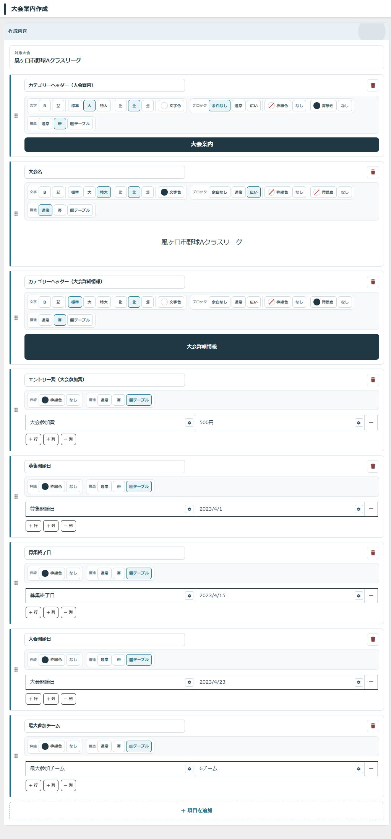Select block margin 通常 in 大会詳細情報 toolbar
This screenshot has width=391, height=839.
pyautogui.click(x=238, y=302)
